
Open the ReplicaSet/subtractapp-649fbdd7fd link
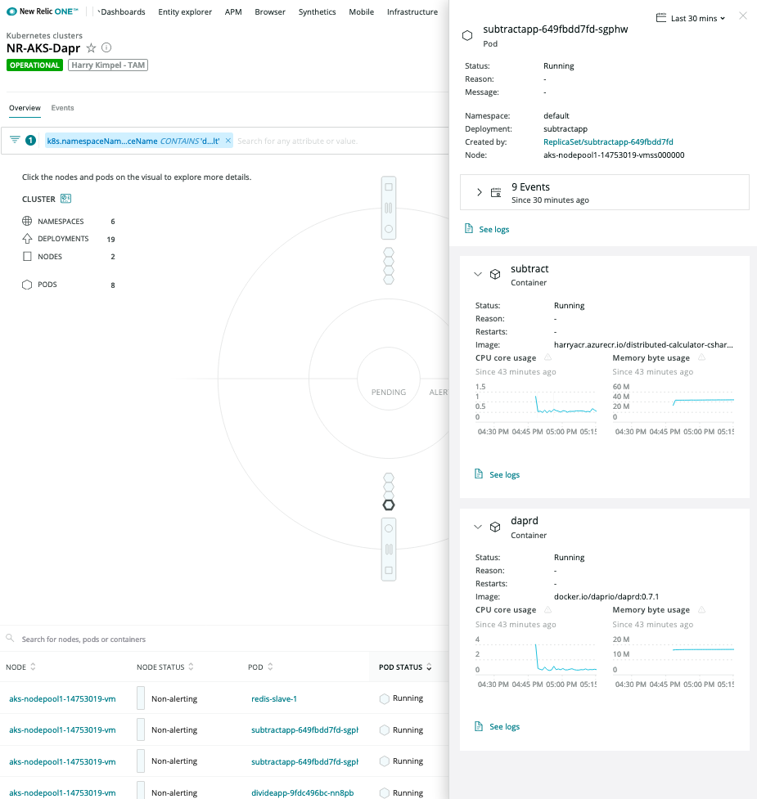[610, 141]
